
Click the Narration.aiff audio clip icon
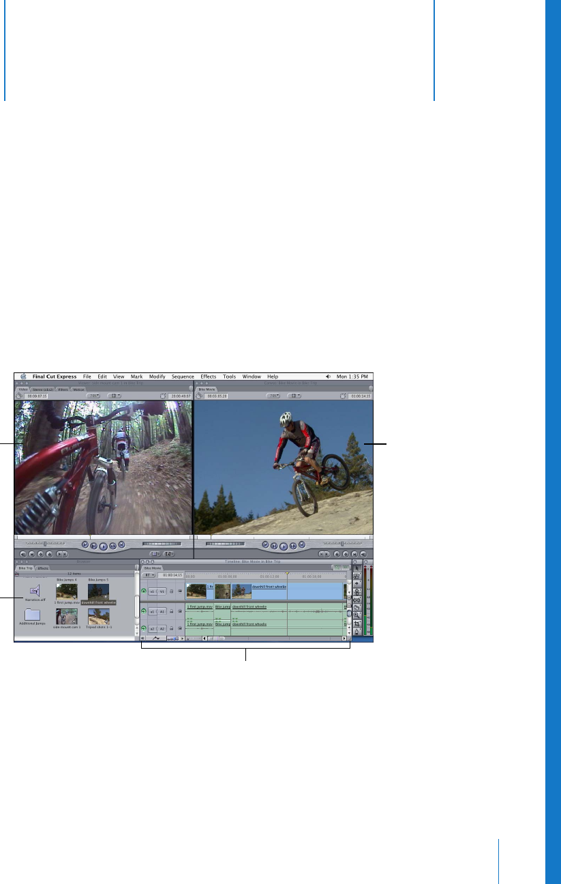33,590
